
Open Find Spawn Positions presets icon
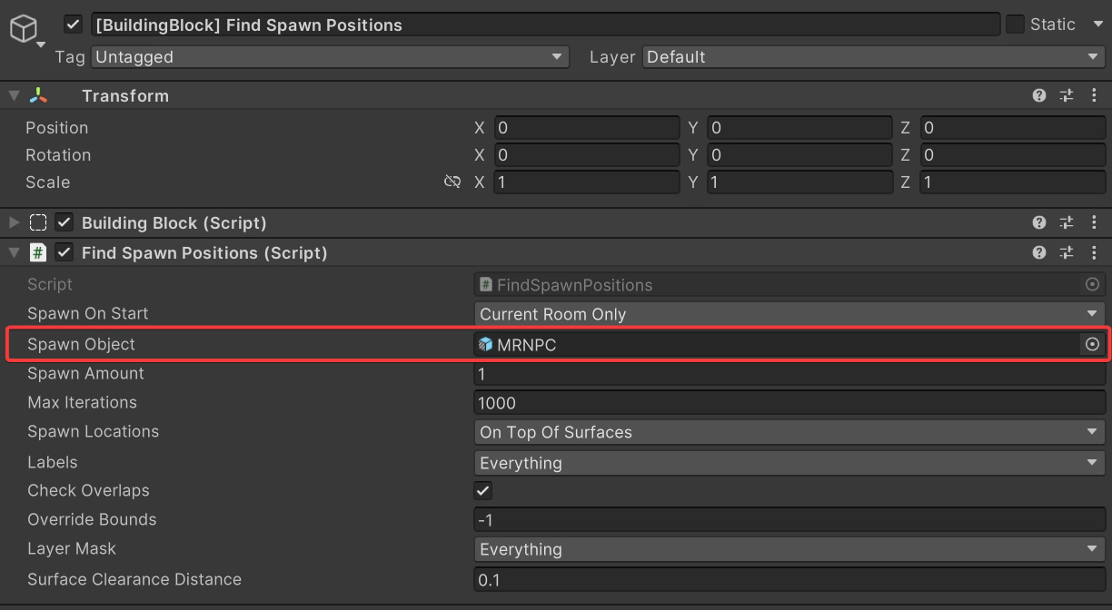1067,252
